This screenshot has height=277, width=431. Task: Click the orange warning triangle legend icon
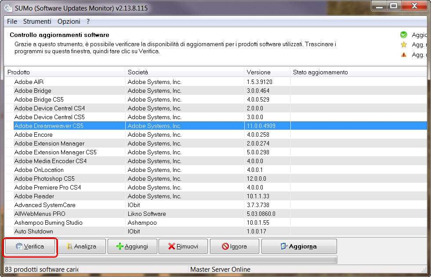point(403,55)
